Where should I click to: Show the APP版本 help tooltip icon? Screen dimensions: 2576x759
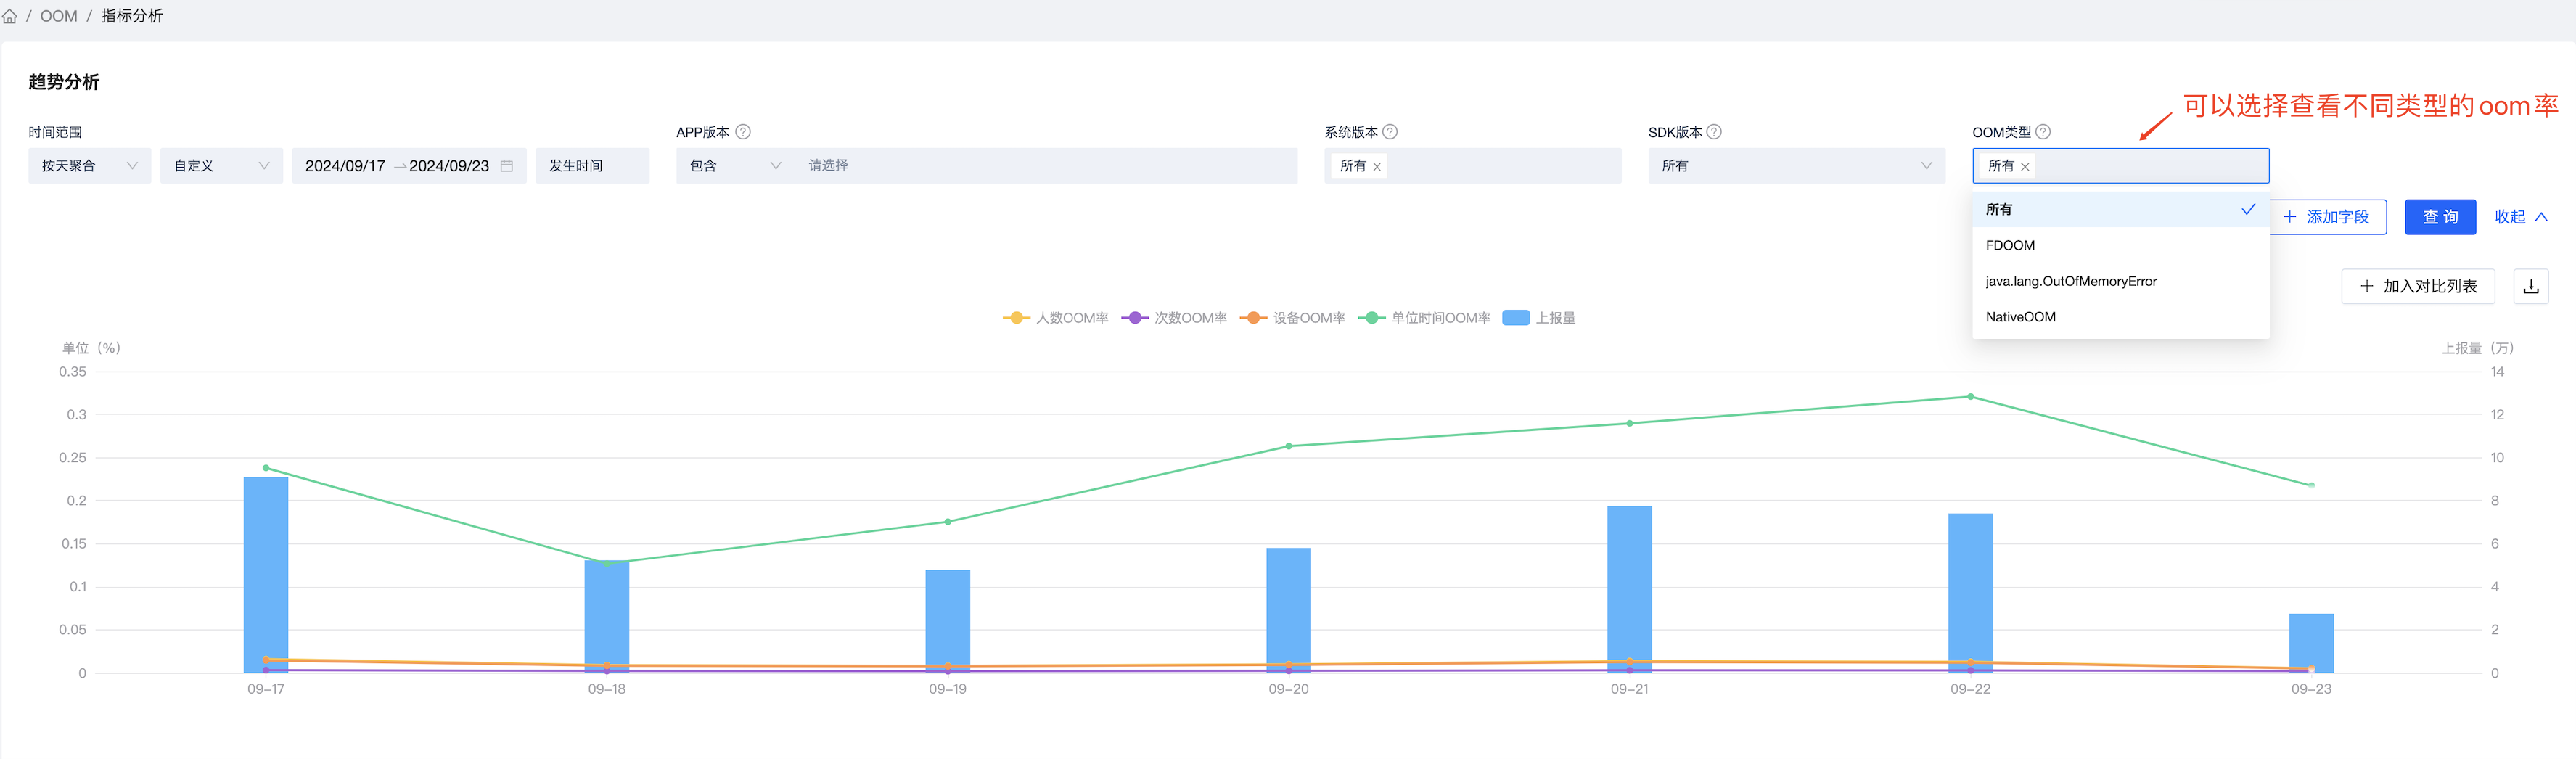tap(743, 132)
